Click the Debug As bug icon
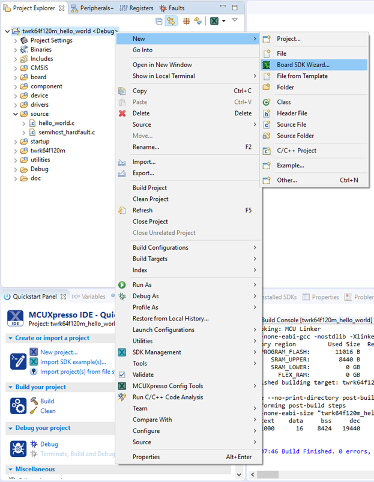The height and width of the screenshot is (482, 374). [122, 296]
